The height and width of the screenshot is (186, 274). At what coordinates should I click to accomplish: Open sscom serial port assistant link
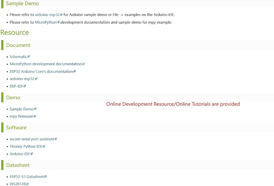point(32,139)
